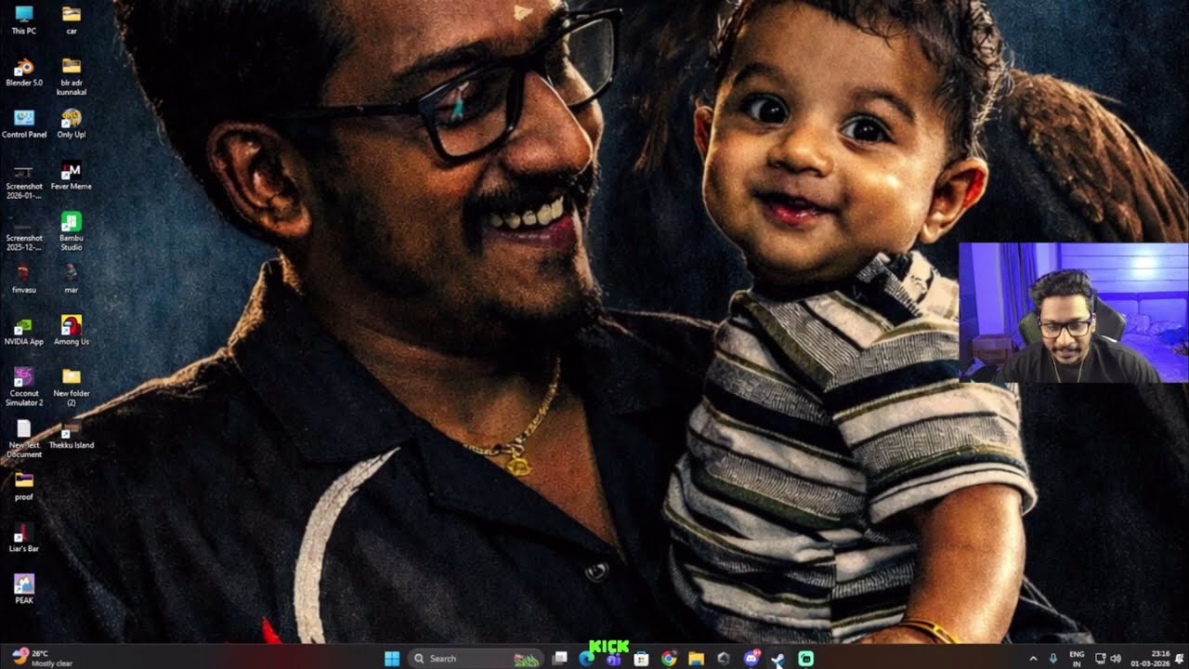Show hidden system tray icons
The width and height of the screenshot is (1189, 669).
click(x=1033, y=659)
